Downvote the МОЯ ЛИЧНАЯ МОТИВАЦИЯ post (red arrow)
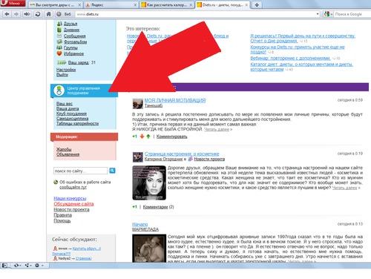The image size is (371, 279). [x=142, y=137]
